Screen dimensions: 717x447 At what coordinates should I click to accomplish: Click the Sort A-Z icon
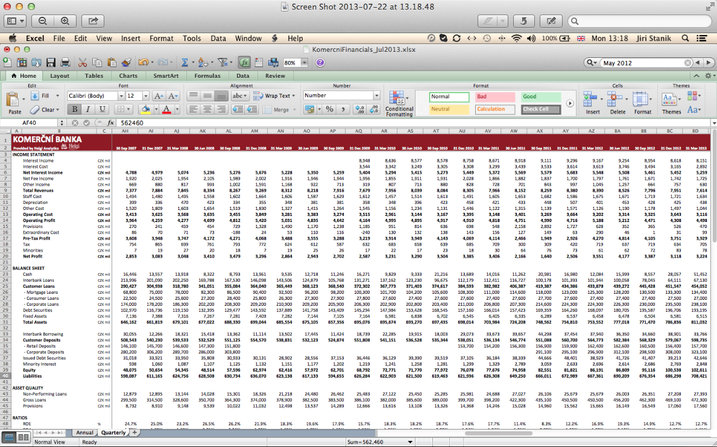click(203, 63)
